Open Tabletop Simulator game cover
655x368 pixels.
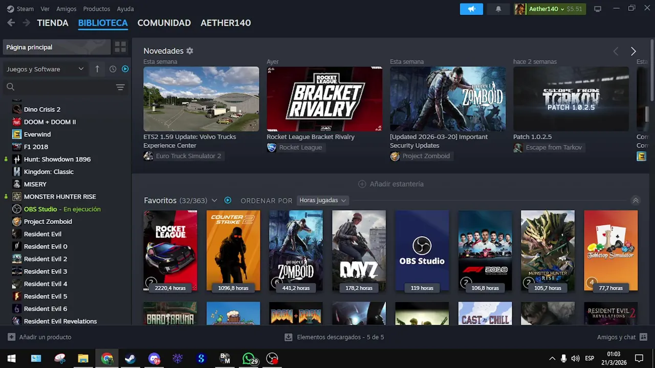pyautogui.click(x=611, y=250)
